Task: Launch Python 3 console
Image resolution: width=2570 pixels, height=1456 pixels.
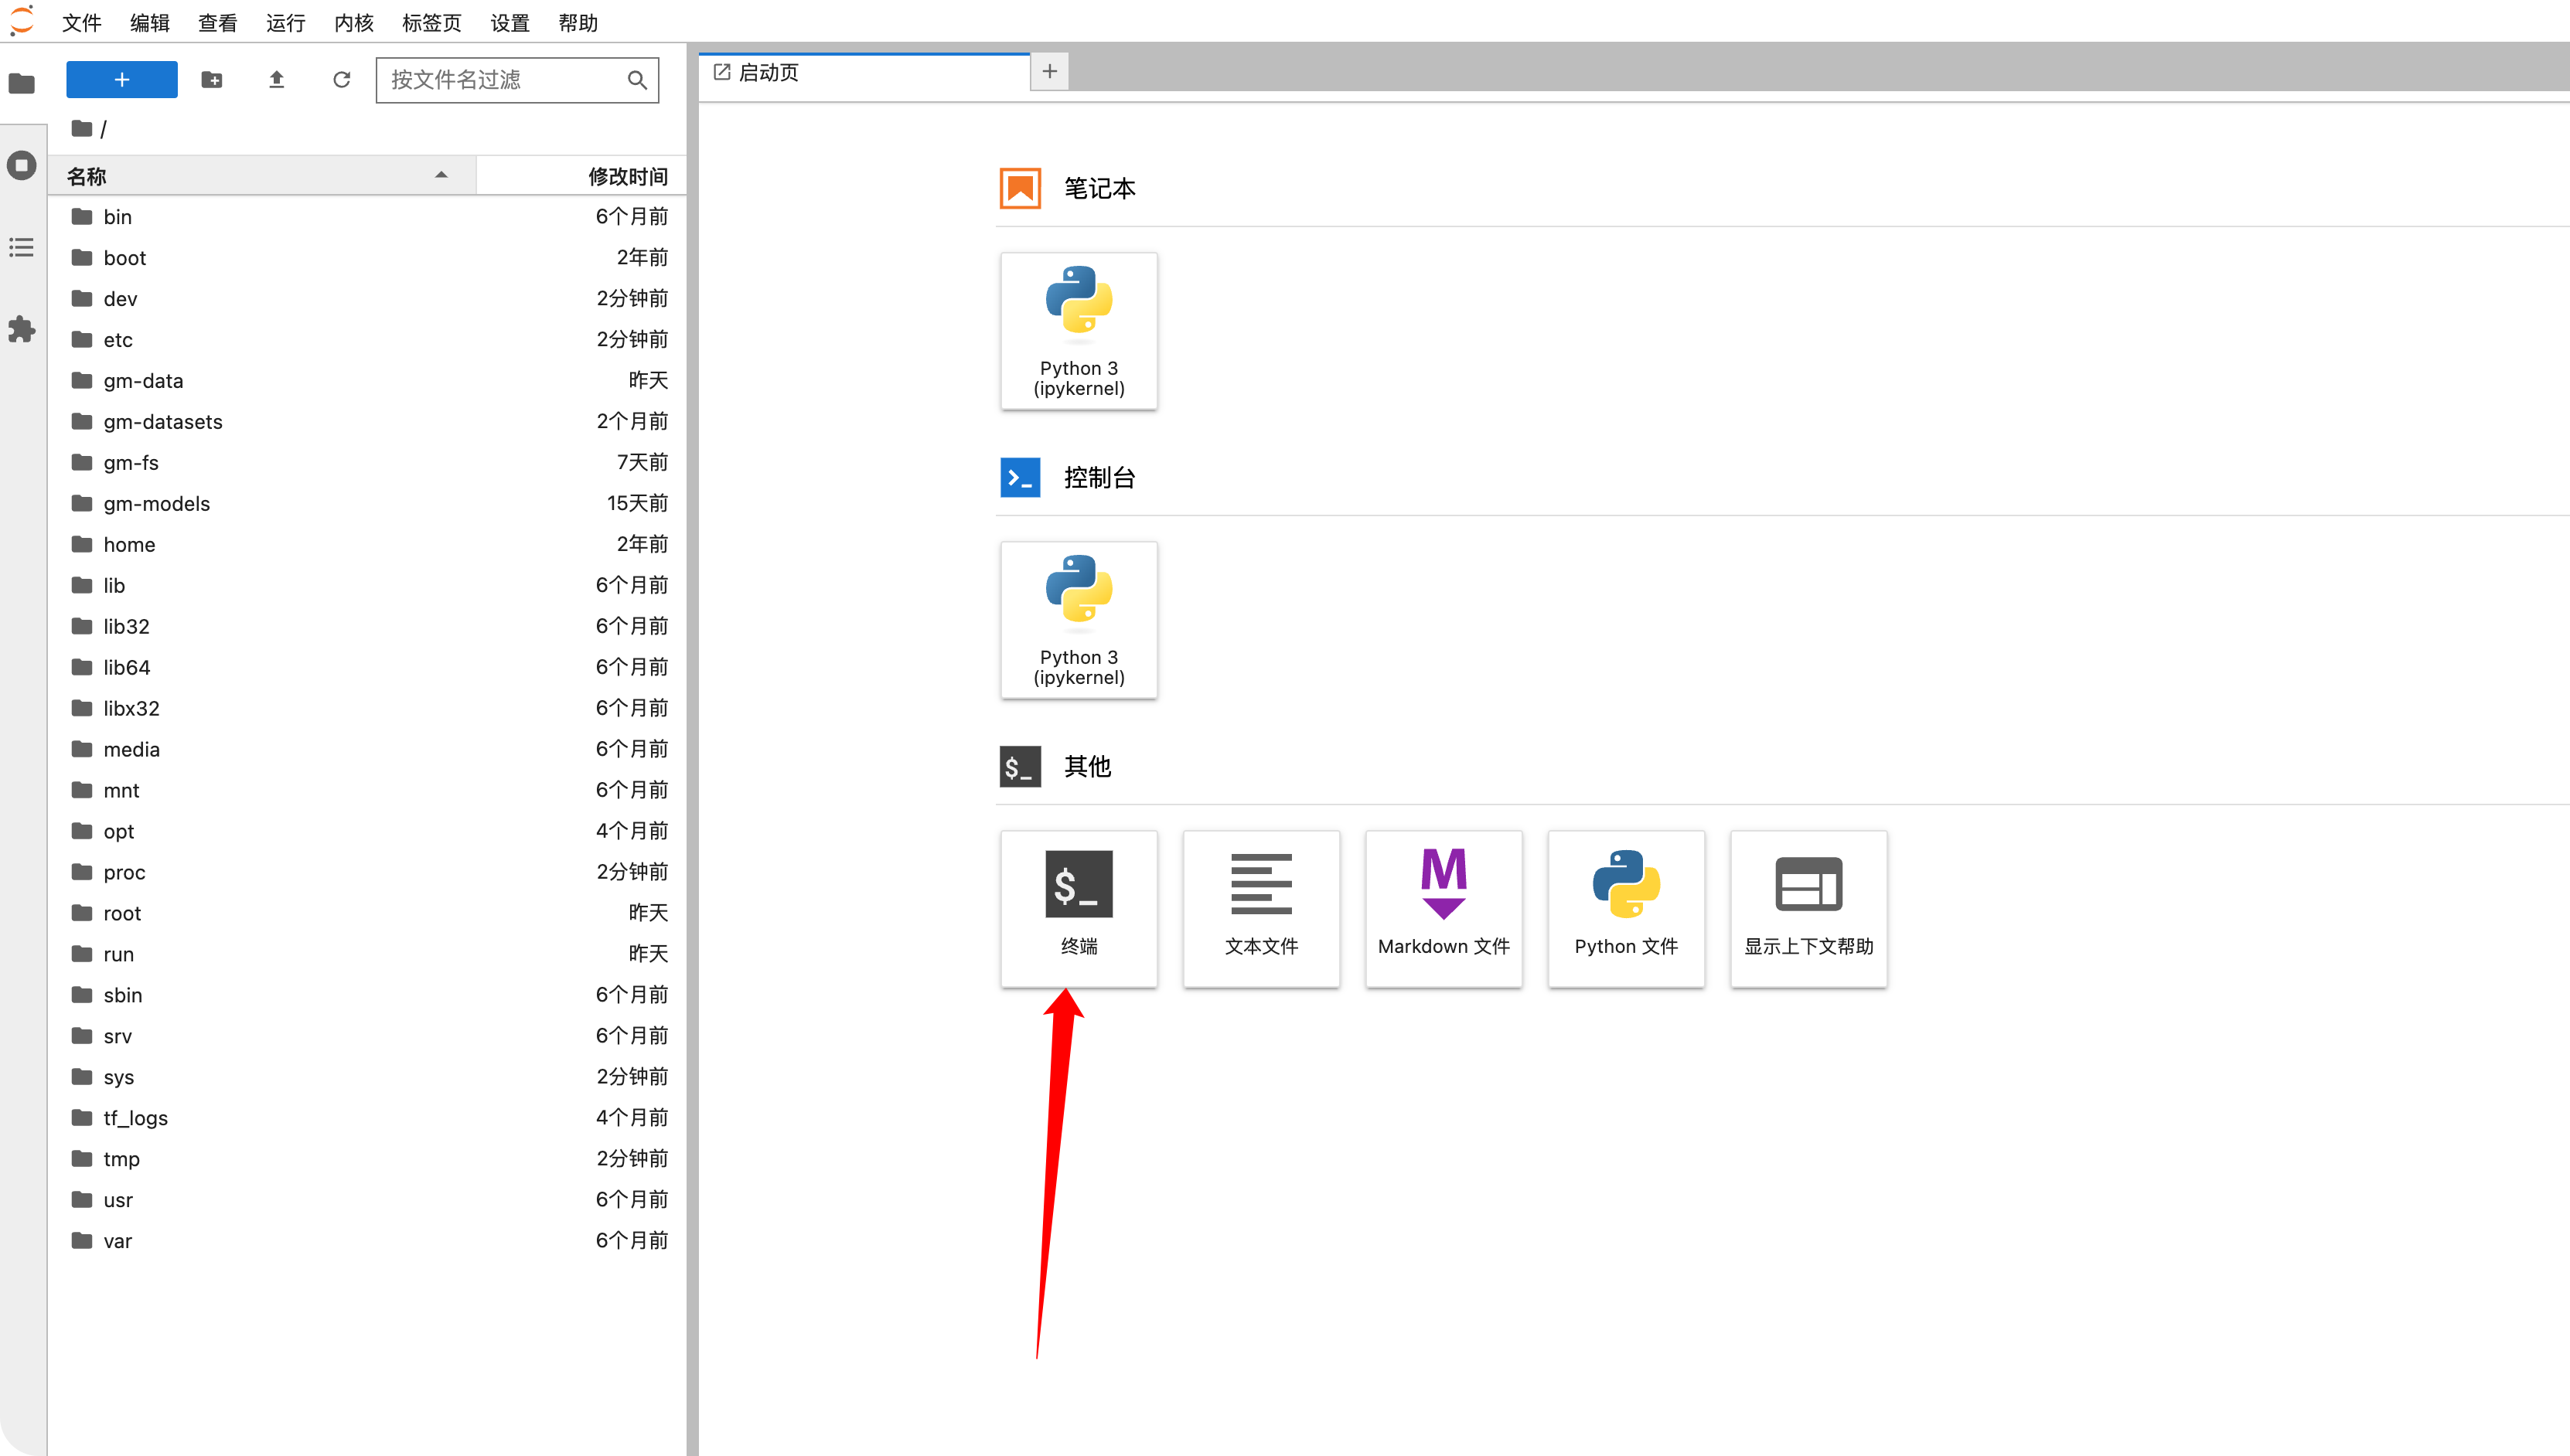Action: [x=1079, y=620]
